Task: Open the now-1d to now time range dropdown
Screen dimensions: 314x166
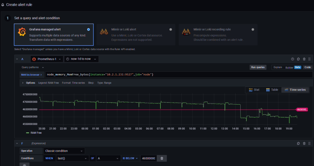Action: pos(81,59)
